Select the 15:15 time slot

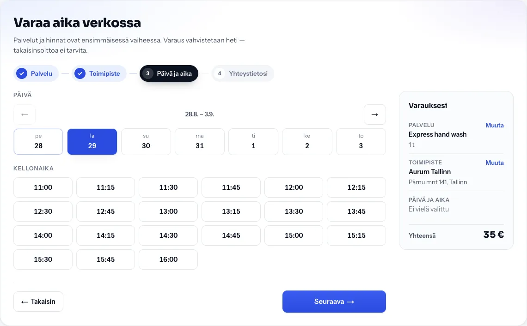356,235
